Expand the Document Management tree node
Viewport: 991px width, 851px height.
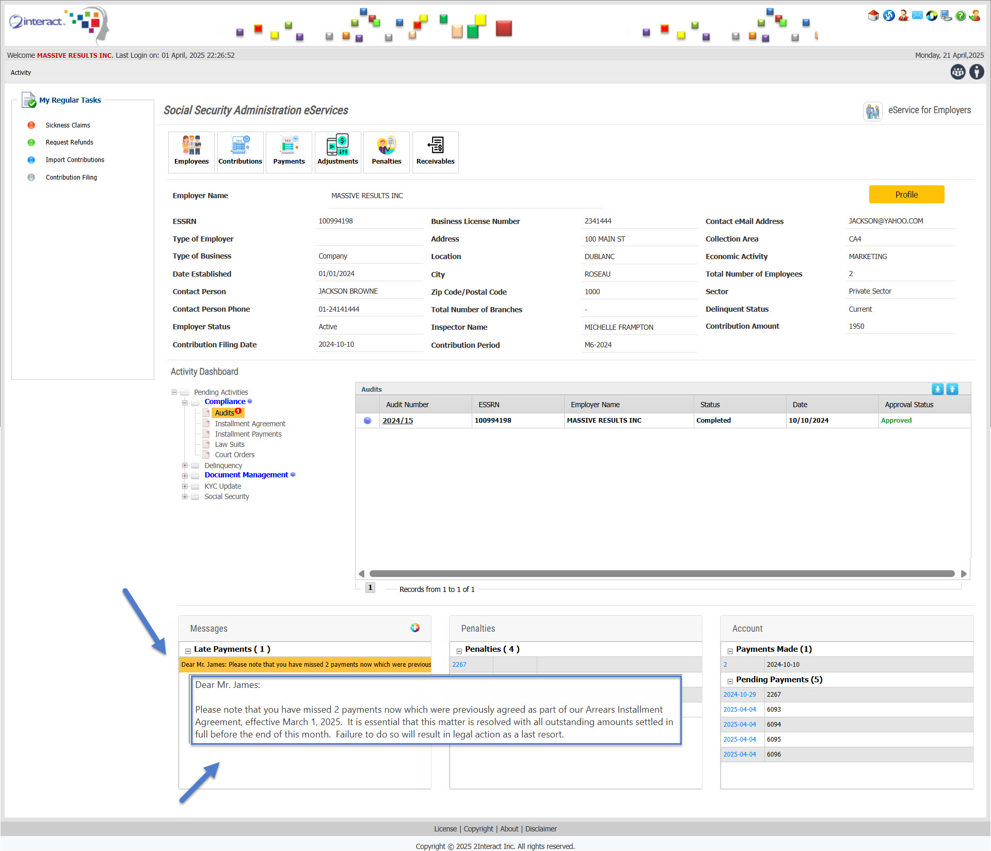point(185,476)
